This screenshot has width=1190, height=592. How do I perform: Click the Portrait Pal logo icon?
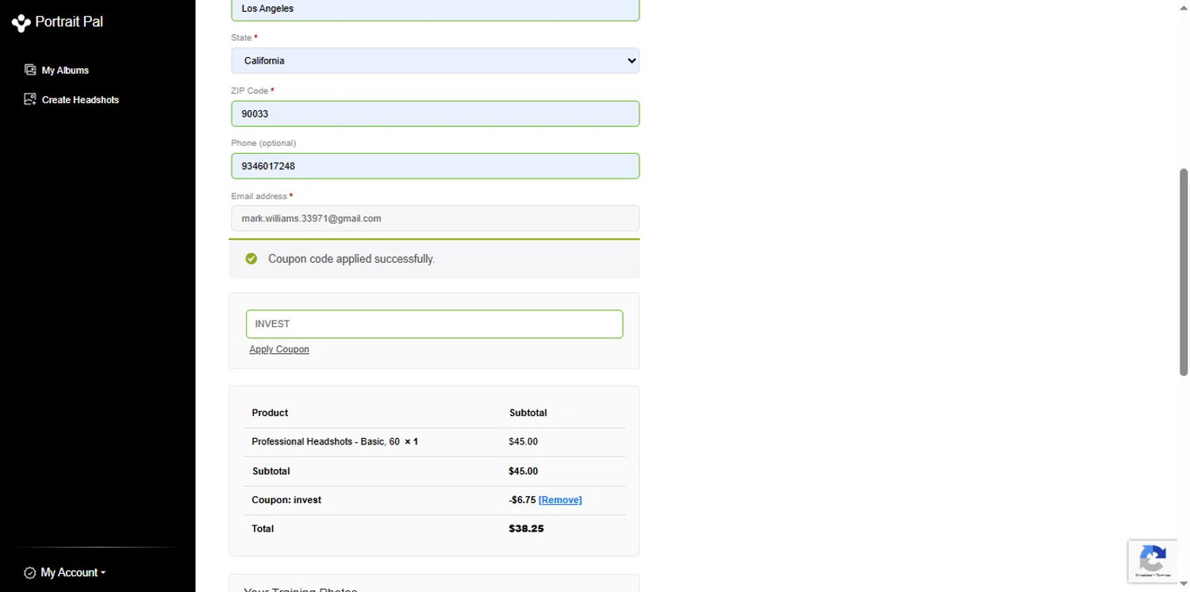pyautogui.click(x=21, y=23)
